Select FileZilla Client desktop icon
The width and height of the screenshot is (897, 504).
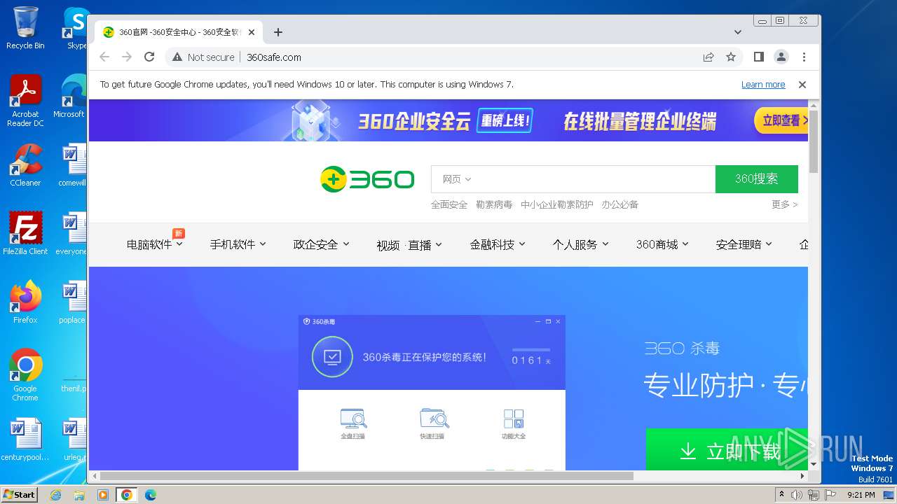pos(25,234)
